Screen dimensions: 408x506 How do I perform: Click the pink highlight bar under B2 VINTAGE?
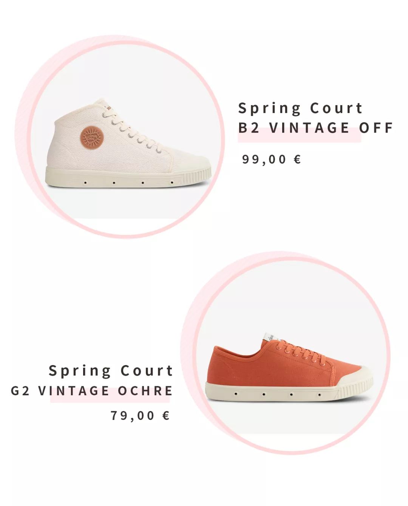pos(299,136)
